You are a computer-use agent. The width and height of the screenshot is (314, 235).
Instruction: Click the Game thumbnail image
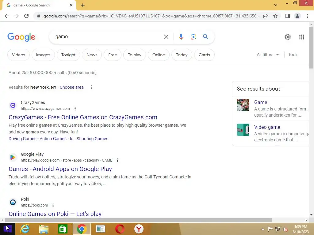[243, 105]
